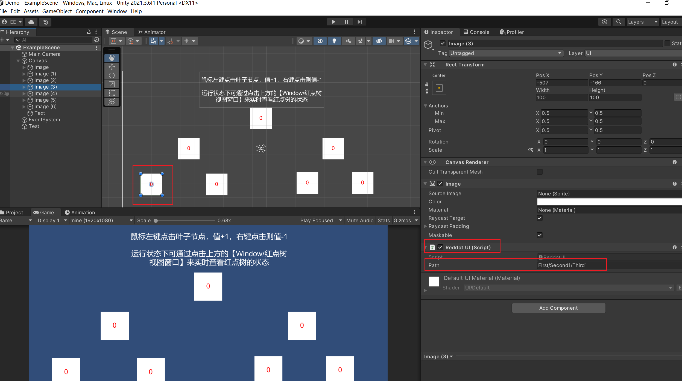Screen dimensions: 682x381
Task: Click the Play button
Action: click(333, 22)
